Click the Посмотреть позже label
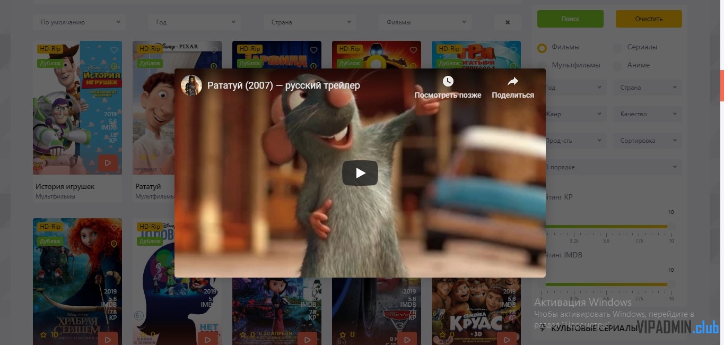The image size is (724, 345). (448, 95)
